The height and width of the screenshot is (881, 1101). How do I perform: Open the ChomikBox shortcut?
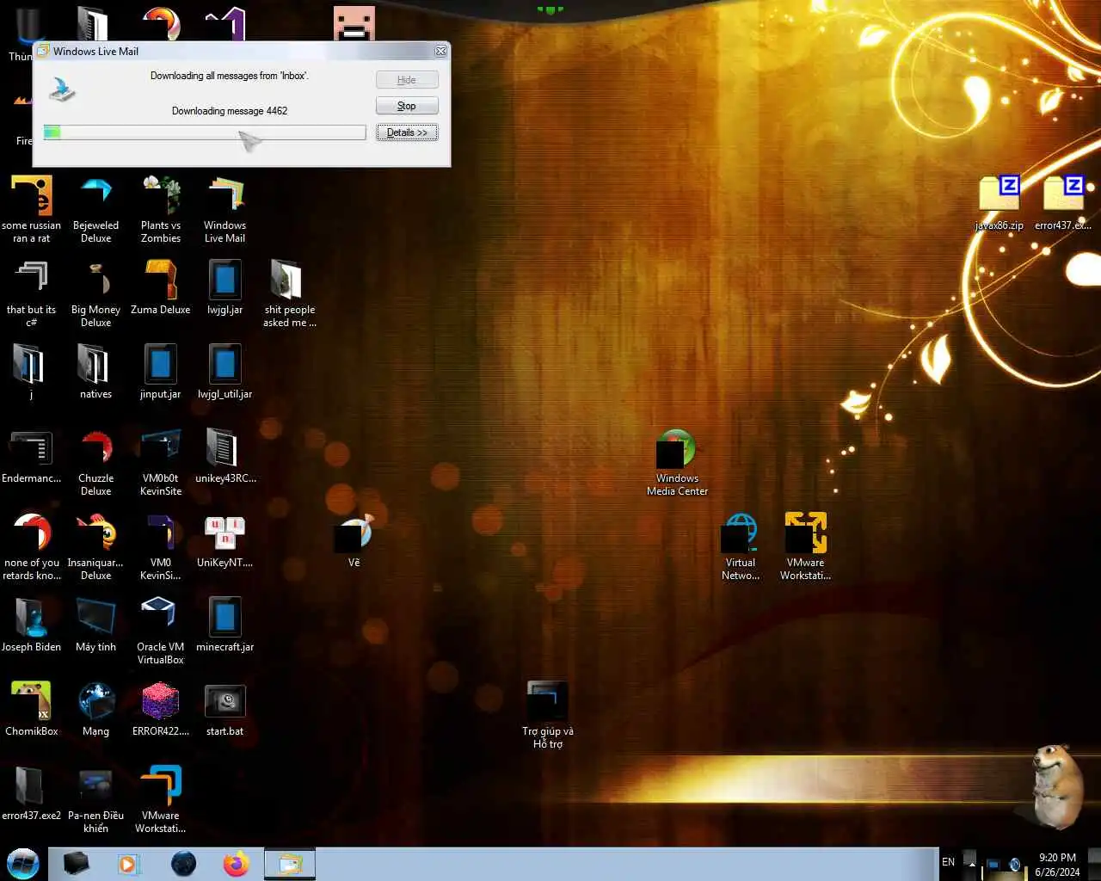[x=32, y=709]
